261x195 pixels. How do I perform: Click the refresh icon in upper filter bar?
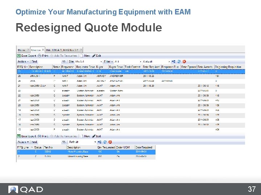pos(179,61)
